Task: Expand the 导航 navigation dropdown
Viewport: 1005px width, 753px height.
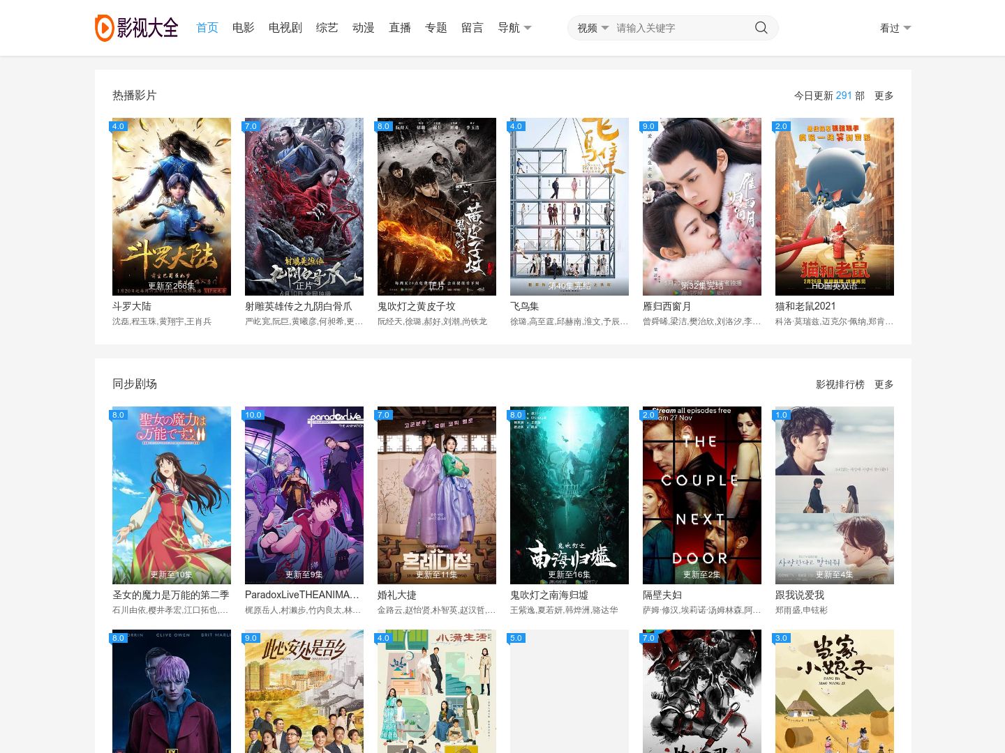Action: (514, 28)
